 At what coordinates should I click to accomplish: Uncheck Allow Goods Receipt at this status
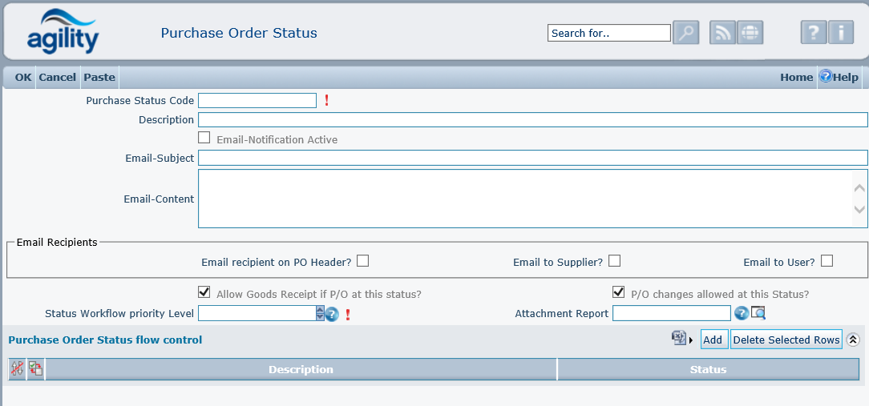(204, 292)
